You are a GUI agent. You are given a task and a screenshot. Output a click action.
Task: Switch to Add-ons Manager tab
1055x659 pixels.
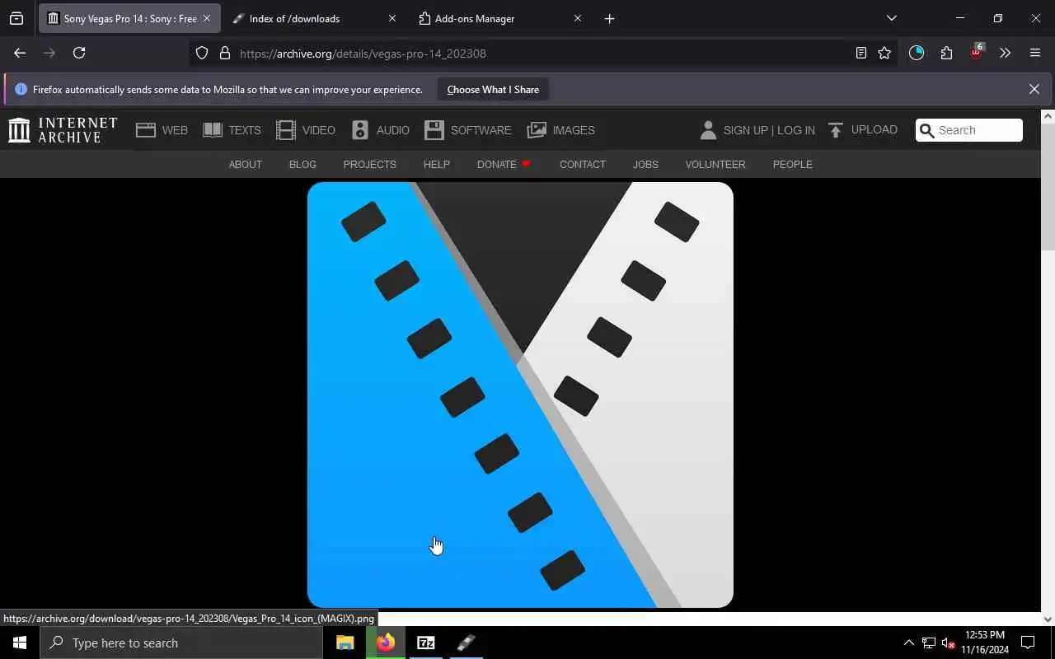[x=499, y=18]
